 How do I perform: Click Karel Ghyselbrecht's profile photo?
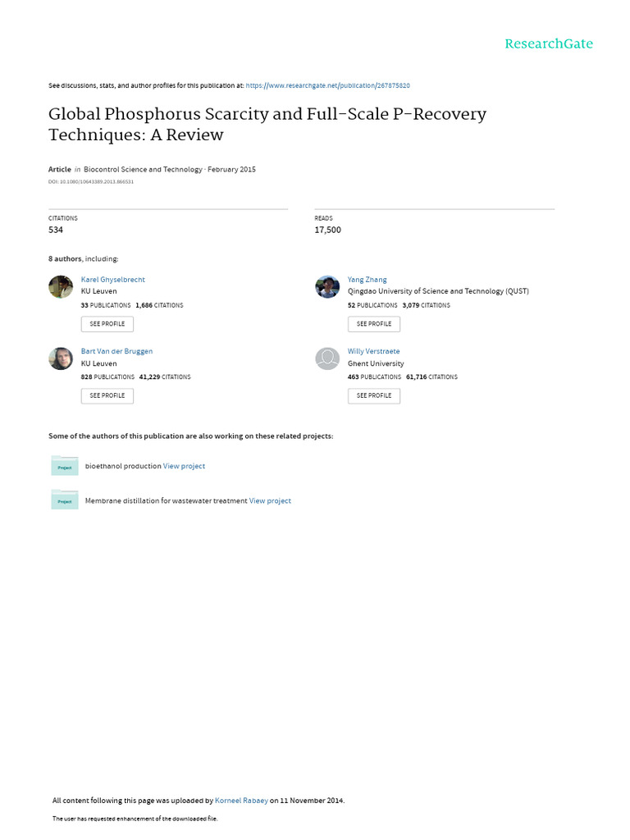(x=61, y=286)
